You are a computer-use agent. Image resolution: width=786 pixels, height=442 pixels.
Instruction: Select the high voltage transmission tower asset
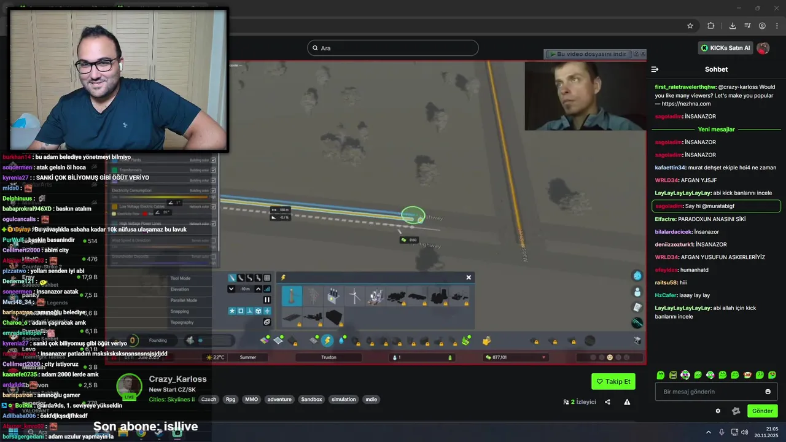(x=313, y=297)
